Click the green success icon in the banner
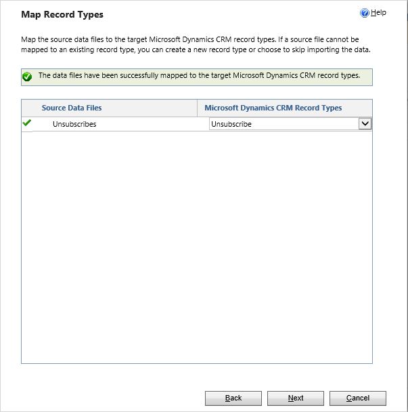This screenshot has height=412, width=408. [27, 77]
